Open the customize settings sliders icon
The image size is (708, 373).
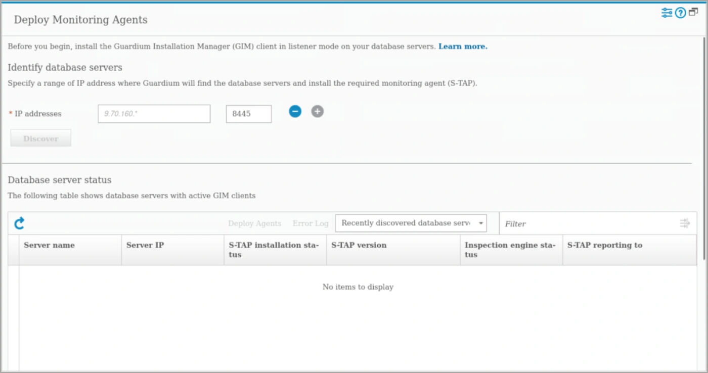click(x=667, y=13)
